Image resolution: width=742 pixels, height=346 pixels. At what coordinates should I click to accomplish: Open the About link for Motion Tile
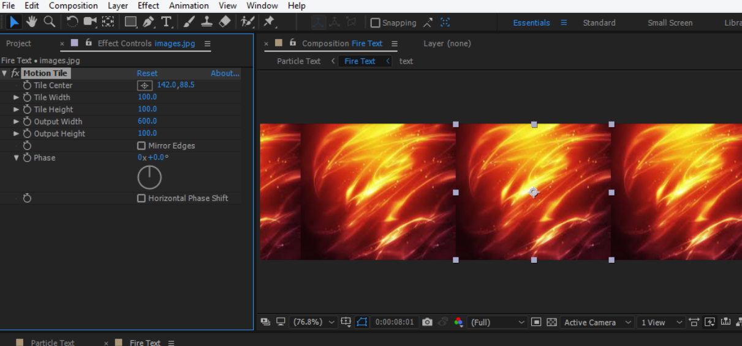225,73
